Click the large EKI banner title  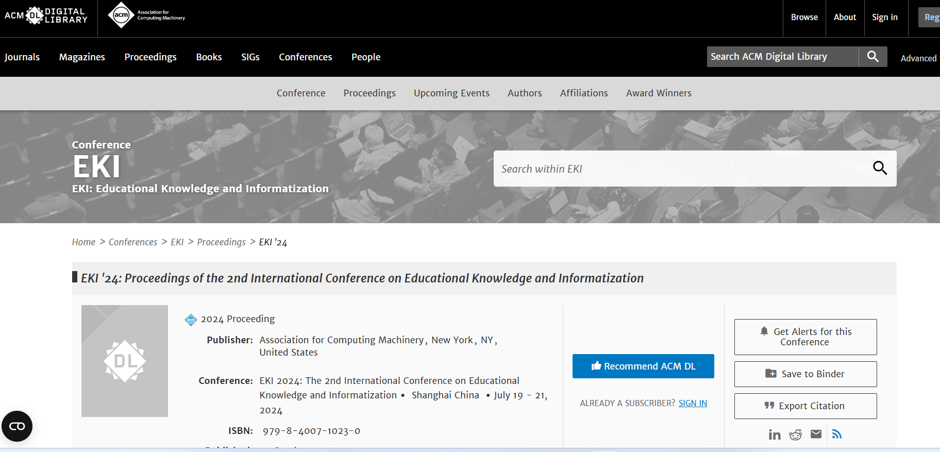pos(96,167)
